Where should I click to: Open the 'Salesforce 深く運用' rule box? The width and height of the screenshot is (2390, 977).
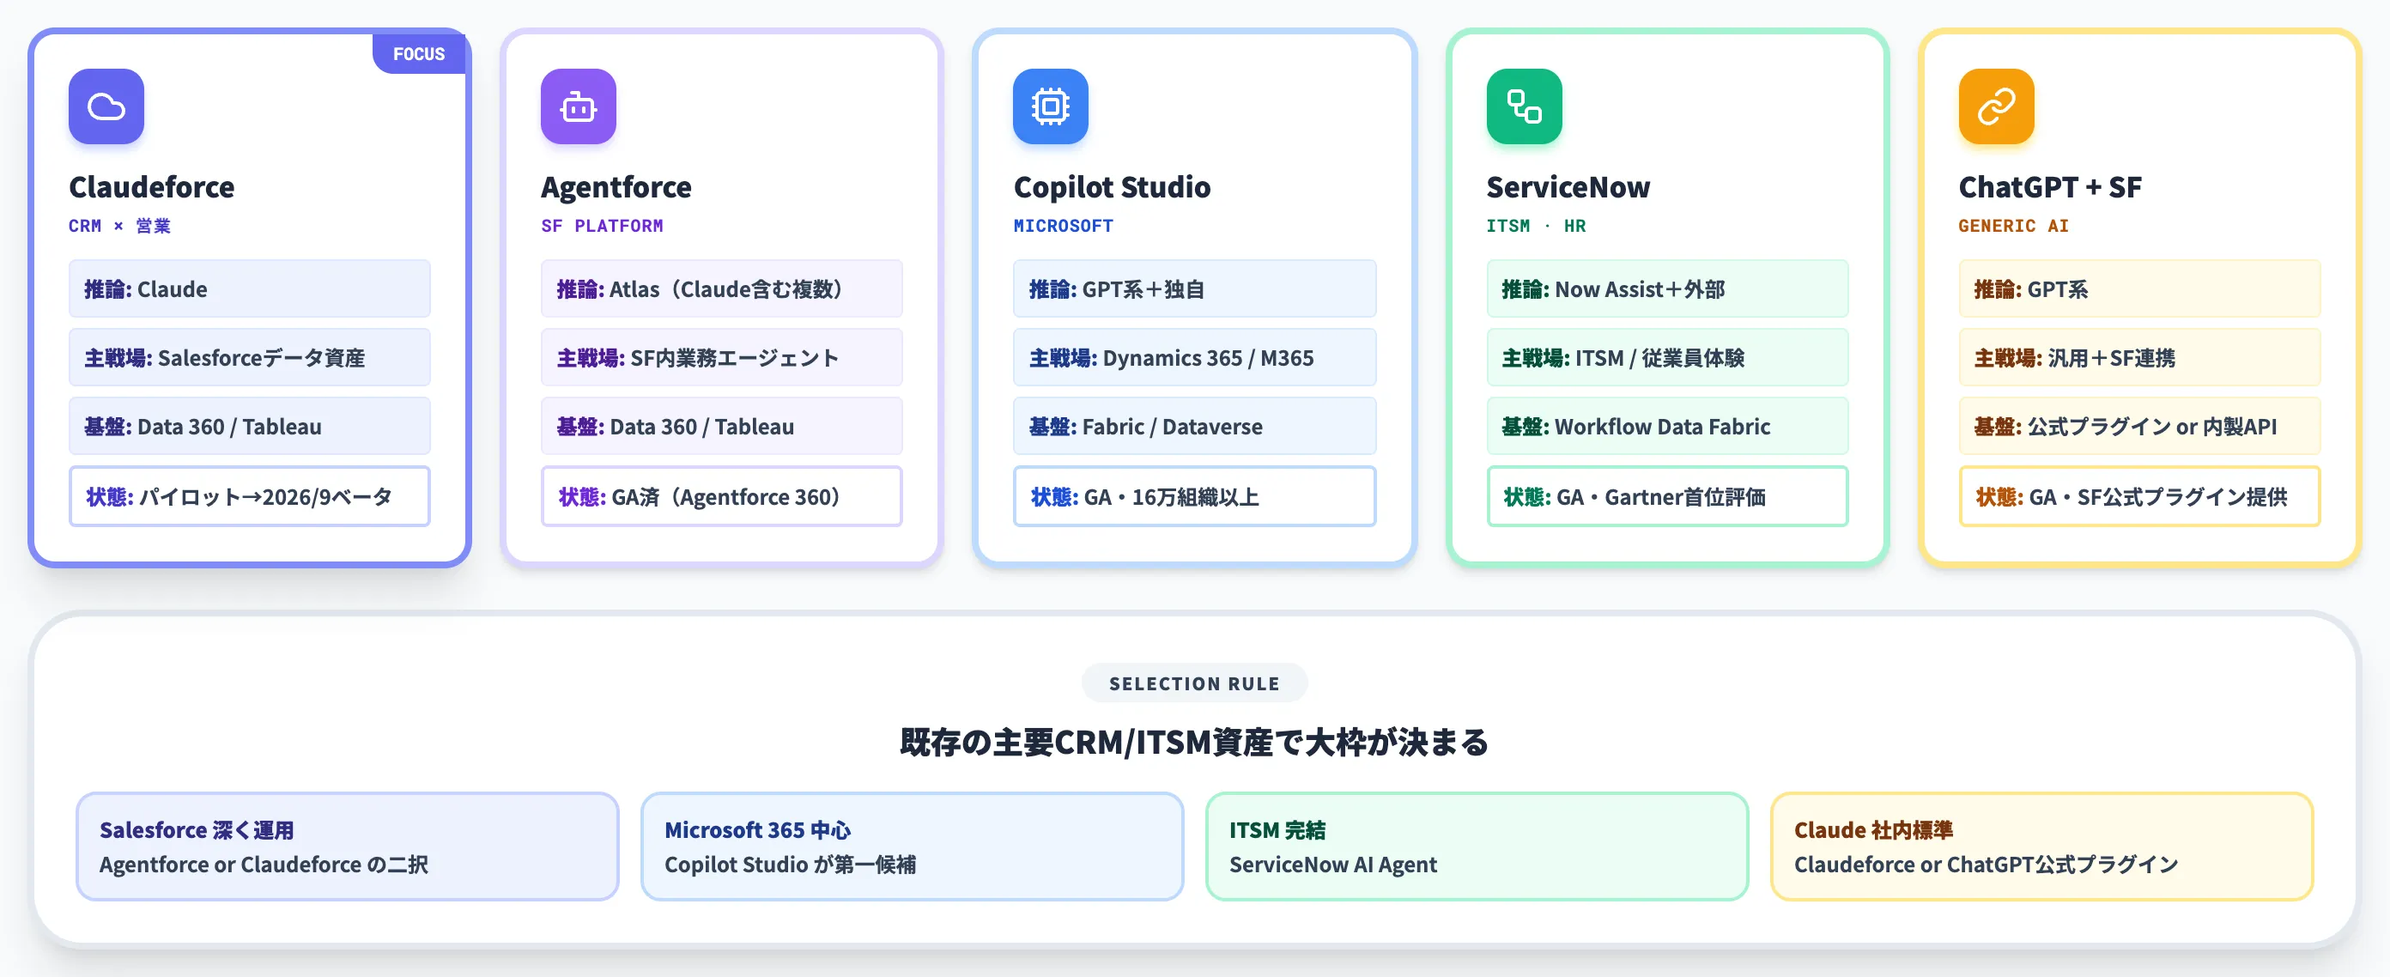coord(347,847)
